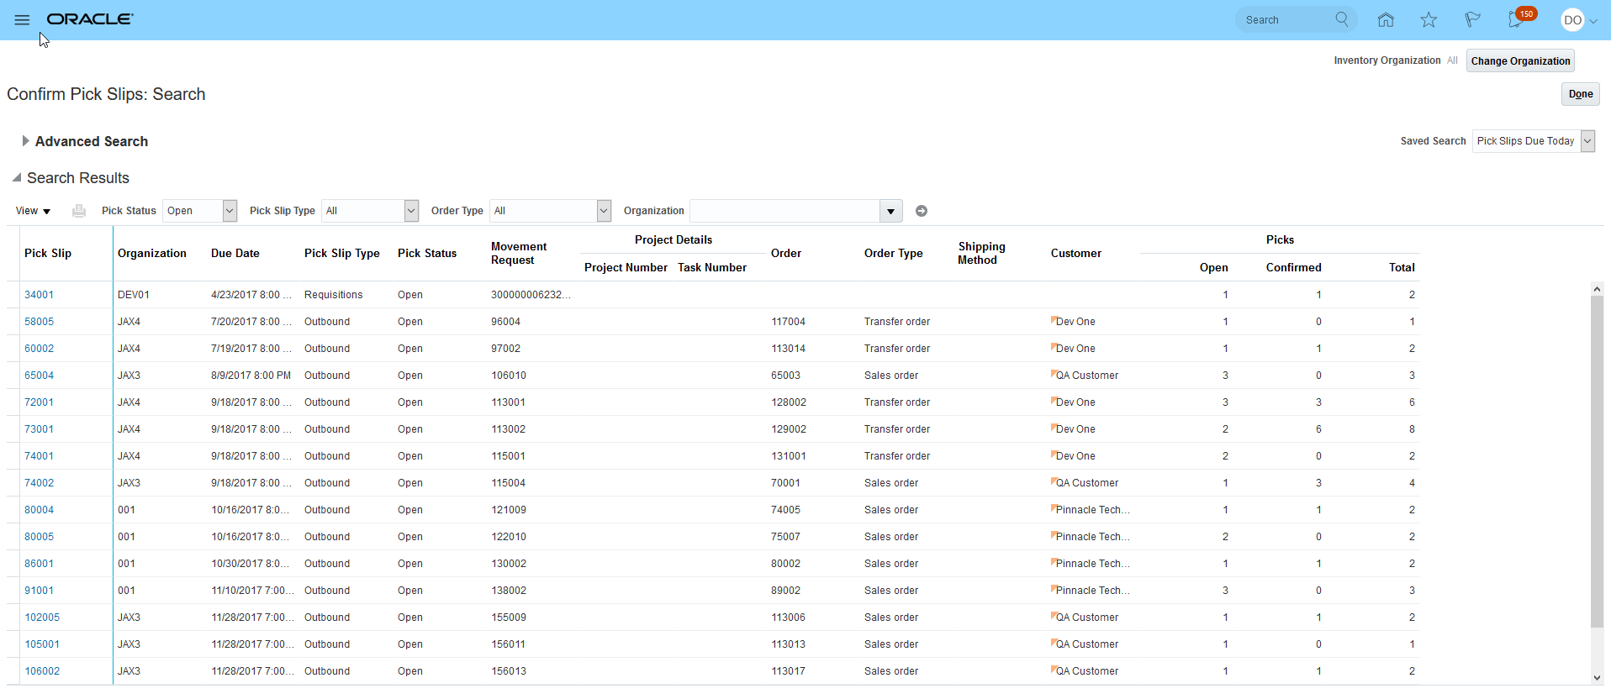Screen dimensions: 1611x699
Task: Open the Pick Status filter dropdown
Action: coord(230,211)
